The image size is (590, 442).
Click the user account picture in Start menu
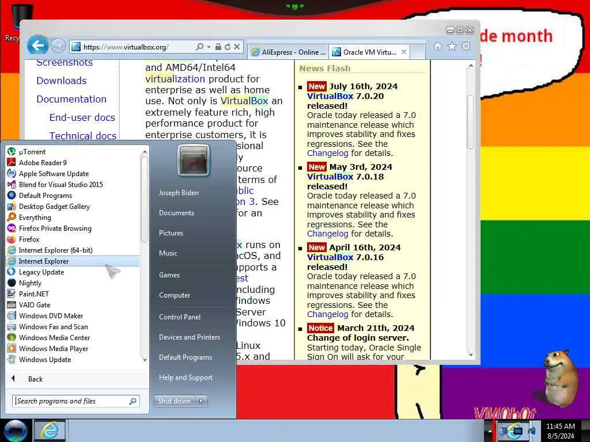pos(194,161)
